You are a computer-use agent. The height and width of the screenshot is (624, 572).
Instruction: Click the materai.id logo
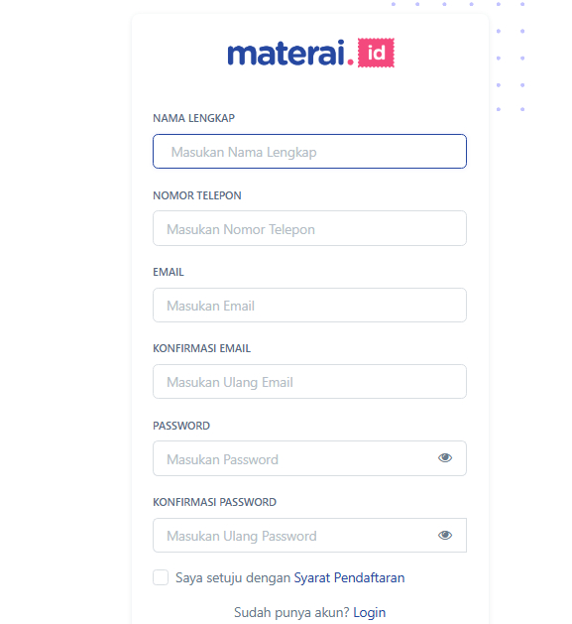tap(310, 53)
